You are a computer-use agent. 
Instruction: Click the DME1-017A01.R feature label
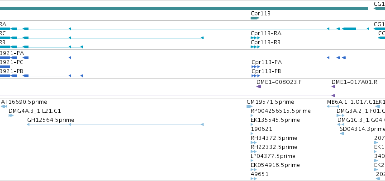[355, 82]
